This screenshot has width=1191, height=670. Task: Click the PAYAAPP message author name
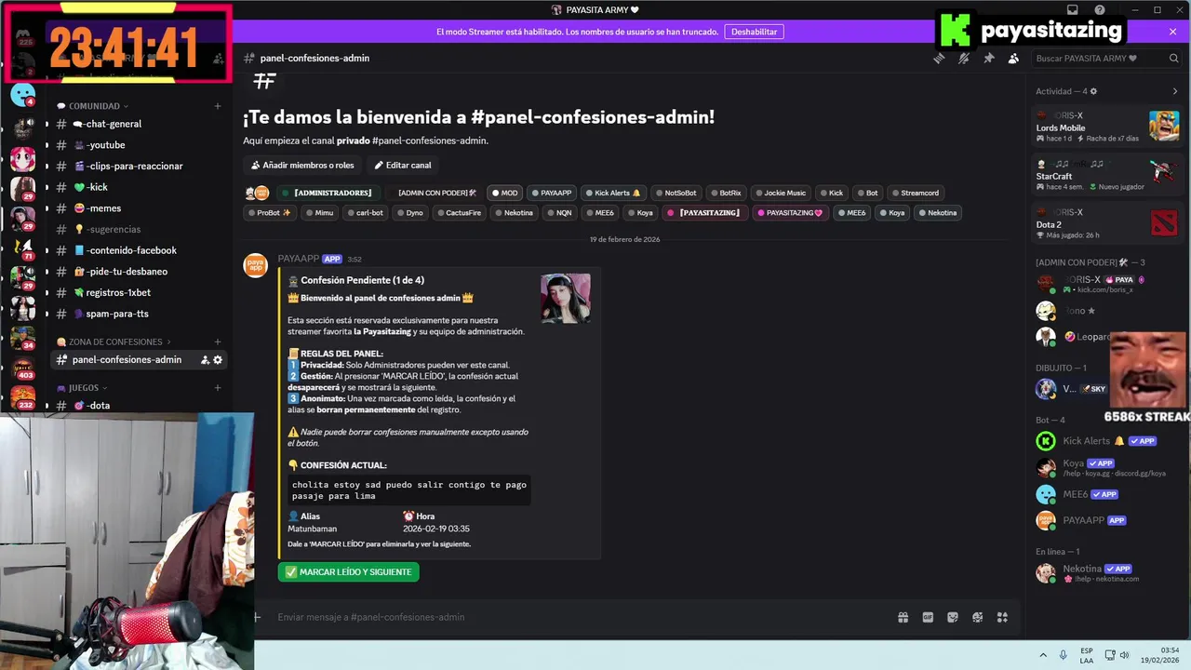pyautogui.click(x=299, y=259)
